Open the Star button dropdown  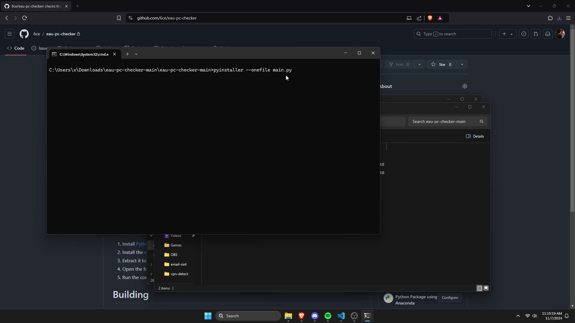click(462, 64)
